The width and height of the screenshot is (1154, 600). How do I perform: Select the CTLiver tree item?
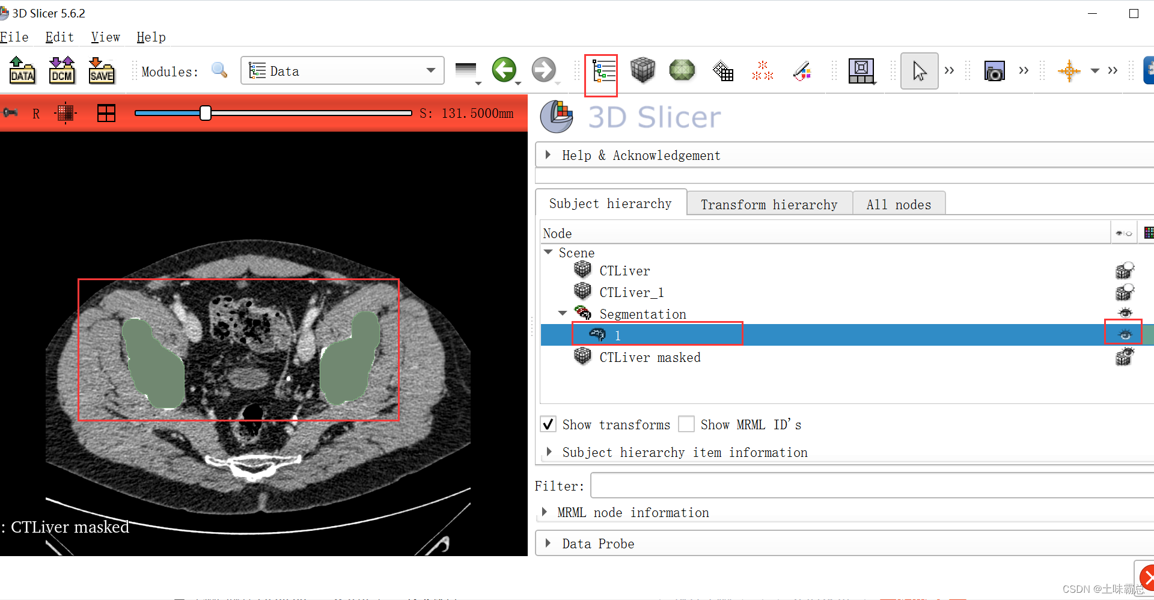pyautogui.click(x=625, y=271)
